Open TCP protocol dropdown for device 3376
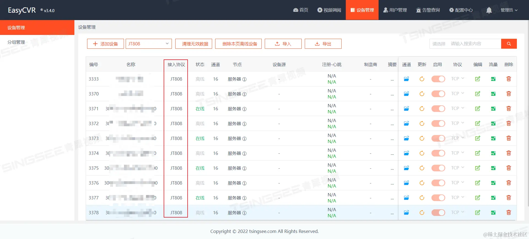Image resolution: width=529 pixels, height=239 pixels. pos(458,183)
